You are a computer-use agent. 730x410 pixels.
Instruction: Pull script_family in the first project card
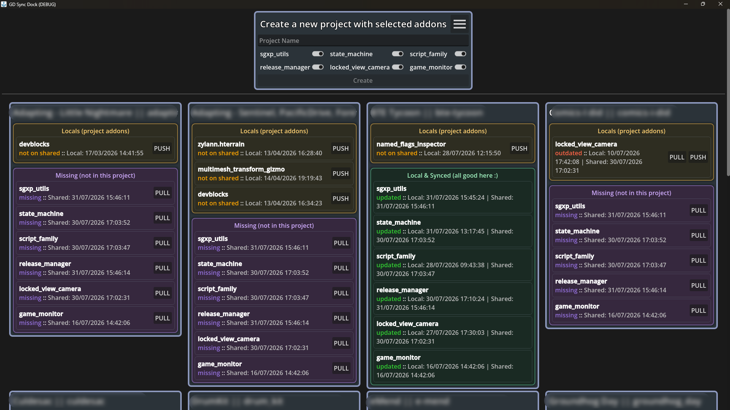point(162,243)
